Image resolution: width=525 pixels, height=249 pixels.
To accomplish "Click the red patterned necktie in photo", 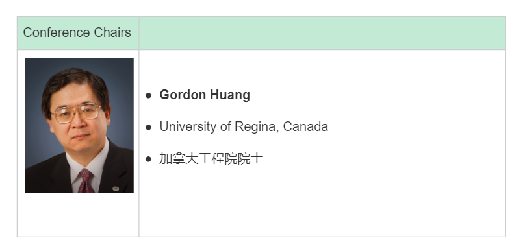I will click(86, 180).
